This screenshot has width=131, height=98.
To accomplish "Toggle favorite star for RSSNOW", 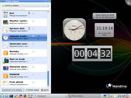I will click(x=33, y=74).
